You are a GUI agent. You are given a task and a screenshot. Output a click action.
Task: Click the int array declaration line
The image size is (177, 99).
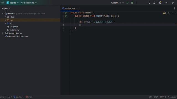pyautogui.click(x=97, y=22)
